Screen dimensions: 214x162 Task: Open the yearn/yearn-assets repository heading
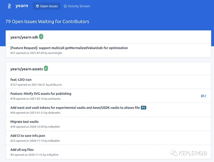point(27,69)
